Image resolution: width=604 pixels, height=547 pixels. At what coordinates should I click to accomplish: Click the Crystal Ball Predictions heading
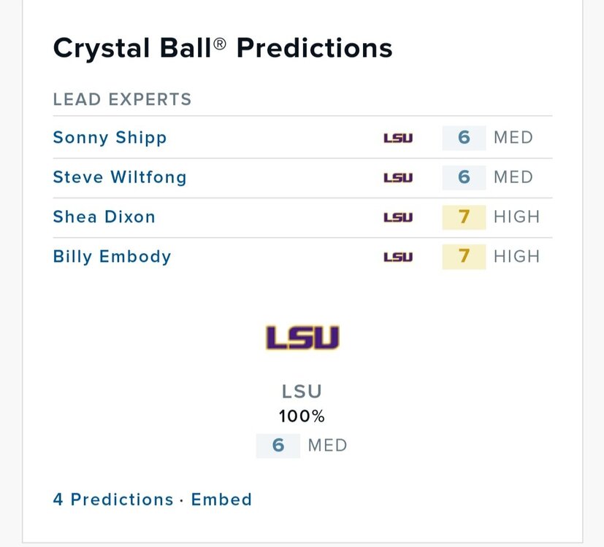click(x=223, y=48)
